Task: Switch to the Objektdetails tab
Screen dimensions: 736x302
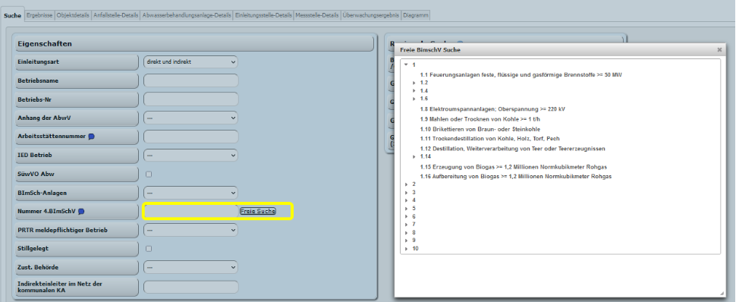Action: tap(73, 15)
